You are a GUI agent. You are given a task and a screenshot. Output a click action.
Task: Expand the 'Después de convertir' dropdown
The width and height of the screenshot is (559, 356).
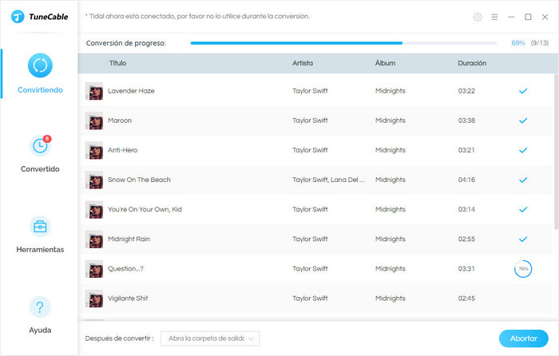(210, 338)
